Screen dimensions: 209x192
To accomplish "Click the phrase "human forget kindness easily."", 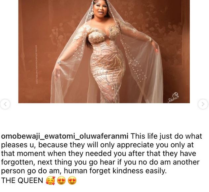I will 115,171.
